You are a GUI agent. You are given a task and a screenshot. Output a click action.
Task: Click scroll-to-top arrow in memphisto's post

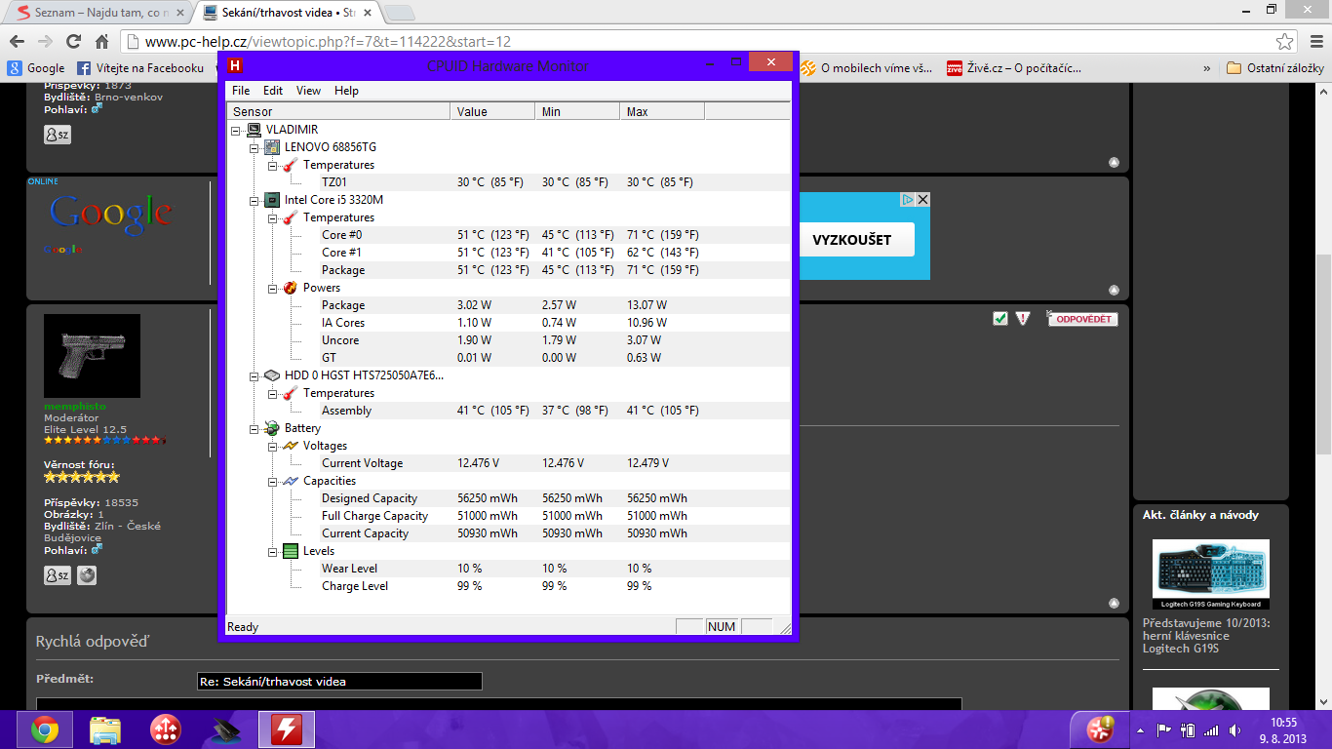[1114, 603]
